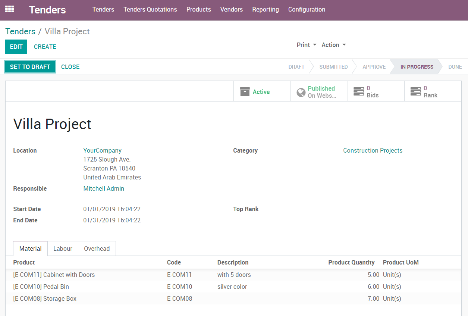The height and width of the screenshot is (316, 468).
Task: Toggle the Active status of tender
Action: point(261,92)
